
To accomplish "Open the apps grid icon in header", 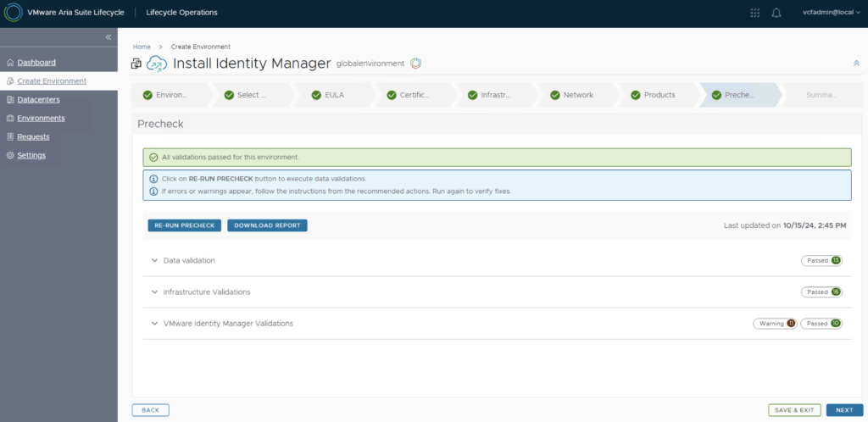I will coord(755,13).
